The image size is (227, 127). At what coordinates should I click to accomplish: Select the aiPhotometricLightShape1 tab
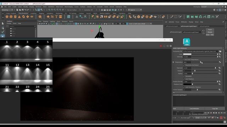pyautogui.click(x=189, y=26)
